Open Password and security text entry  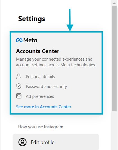46,87
